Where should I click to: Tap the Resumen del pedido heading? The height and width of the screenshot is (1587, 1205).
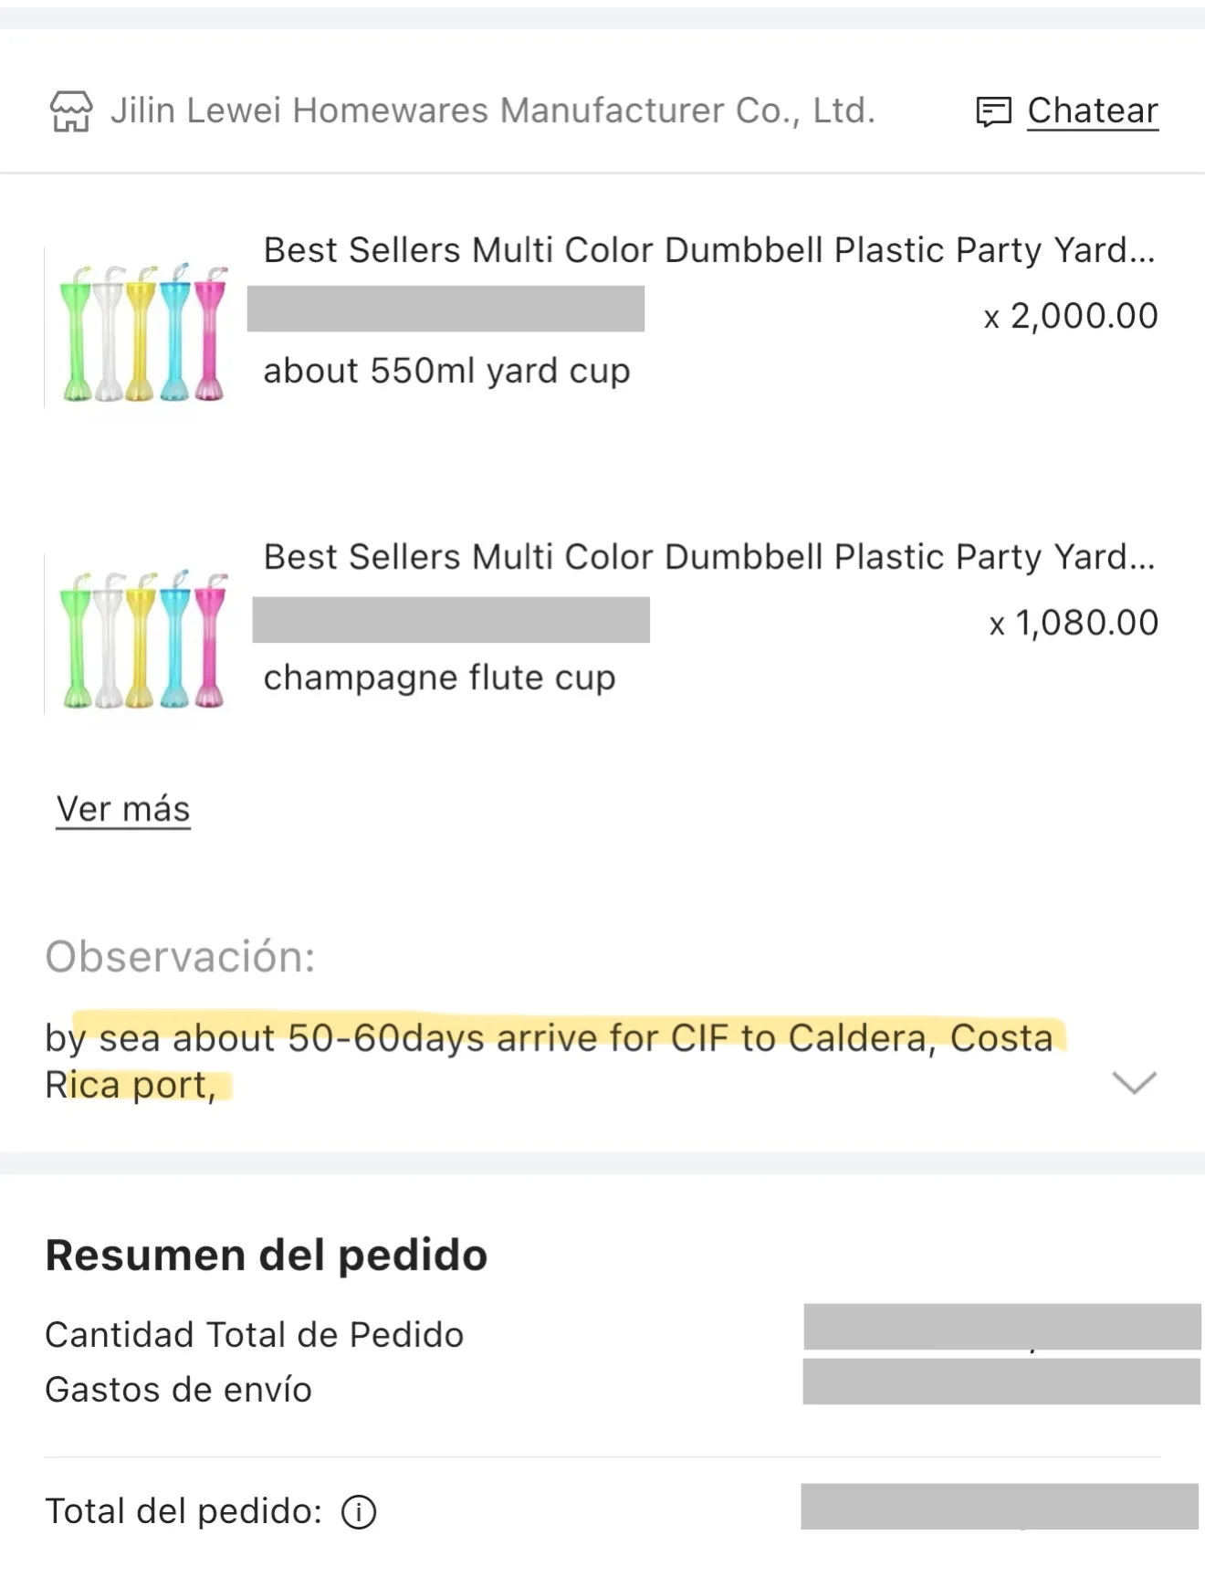click(266, 1256)
